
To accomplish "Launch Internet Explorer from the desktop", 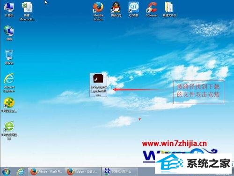I will (x=9, y=83).
